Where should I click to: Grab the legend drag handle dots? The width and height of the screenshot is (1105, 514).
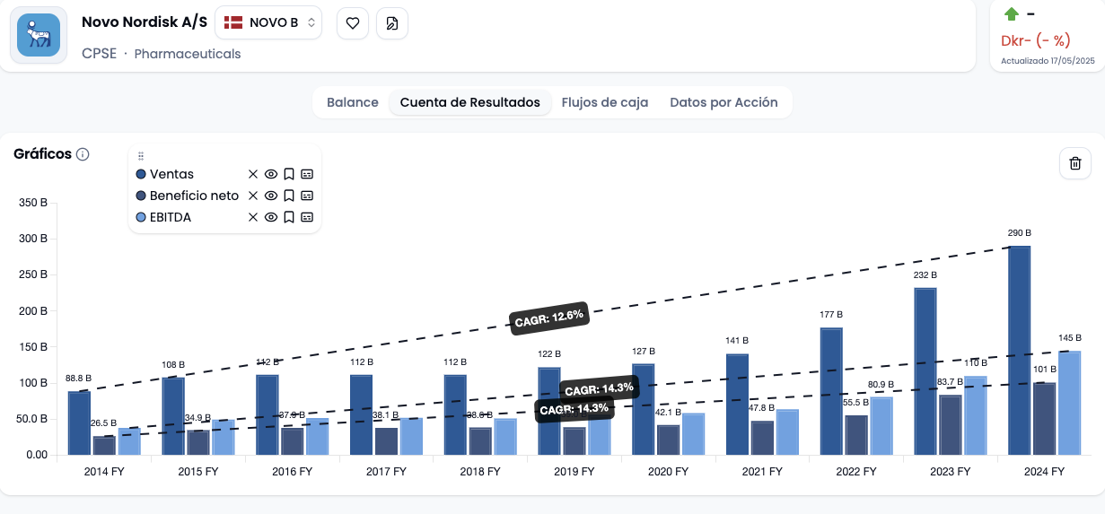pyautogui.click(x=141, y=156)
